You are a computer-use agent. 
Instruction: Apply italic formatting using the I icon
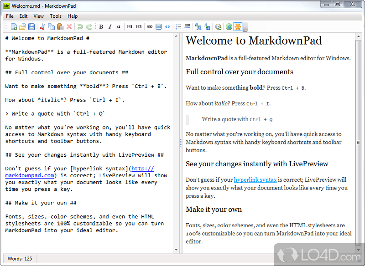coord(109,27)
